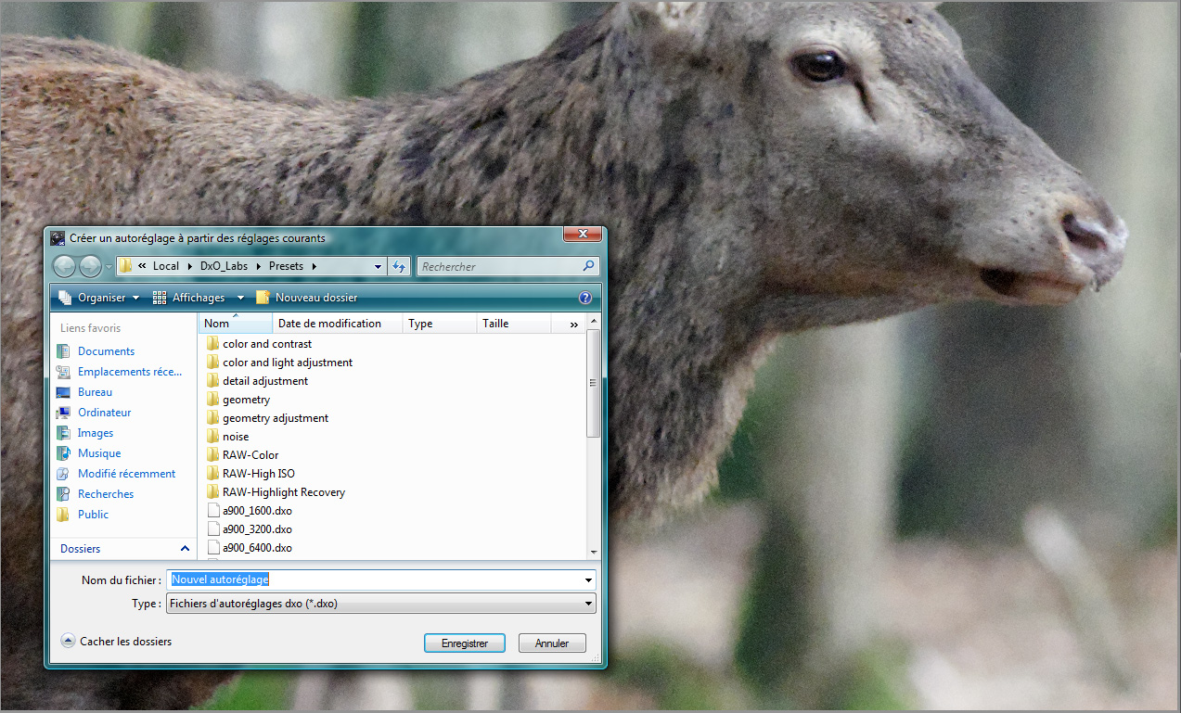Open the Nom du fichier dropdown arrow
The image size is (1181, 713).
pyautogui.click(x=588, y=580)
